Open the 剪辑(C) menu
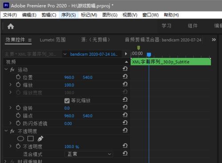The image size is (222, 163). (49, 15)
